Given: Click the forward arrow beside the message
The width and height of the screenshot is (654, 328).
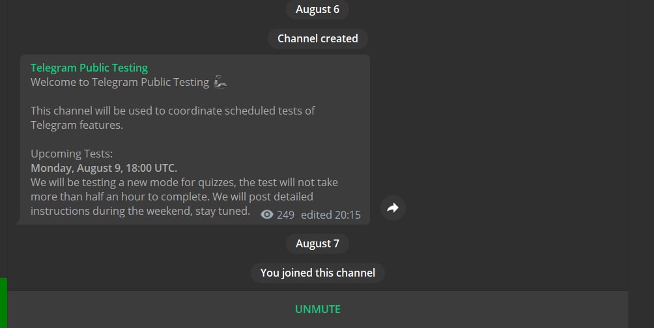Looking at the screenshot, I should pos(393,208).
